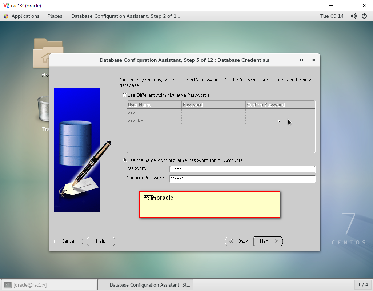Click the VNC viewer window icon
373x291 pixels.
click(x=6, y=5)
